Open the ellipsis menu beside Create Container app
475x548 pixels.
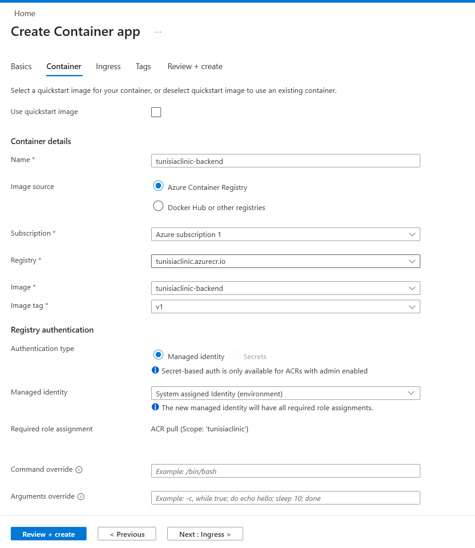click(158, 31)
